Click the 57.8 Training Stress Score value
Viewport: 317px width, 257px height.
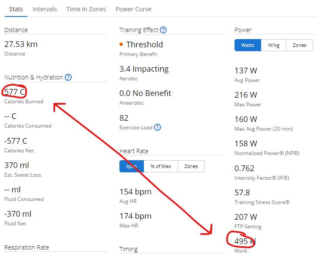point(242,193)
